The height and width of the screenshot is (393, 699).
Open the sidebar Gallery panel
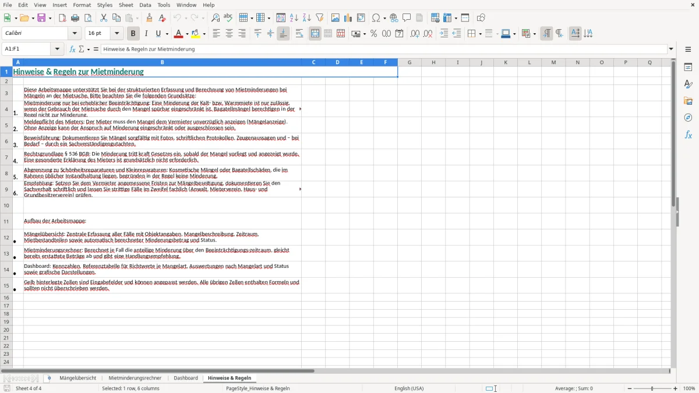click(688, 101)
